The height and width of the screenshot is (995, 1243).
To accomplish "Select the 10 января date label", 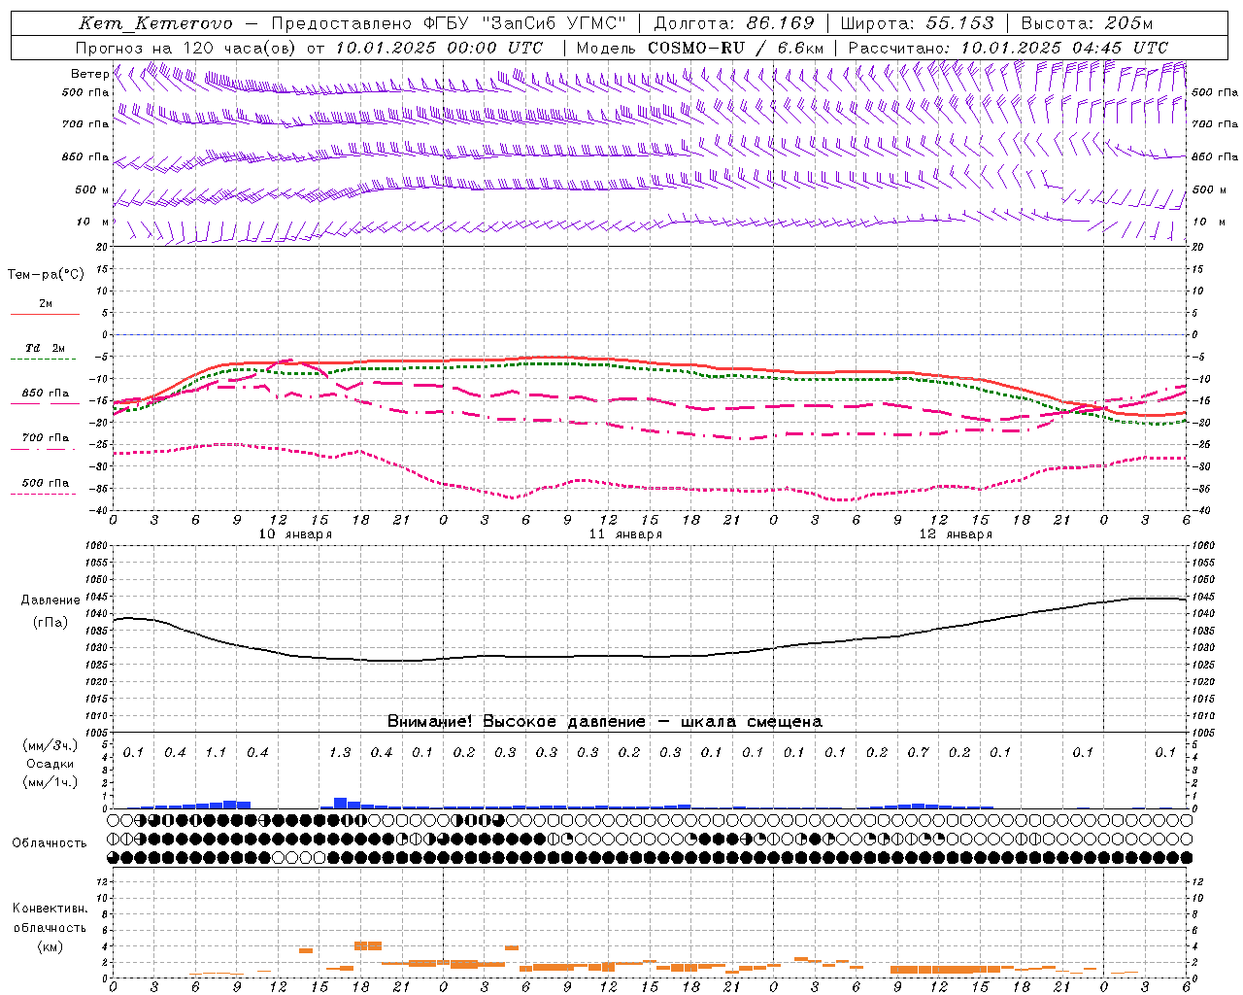I will (x=295, y=534).
